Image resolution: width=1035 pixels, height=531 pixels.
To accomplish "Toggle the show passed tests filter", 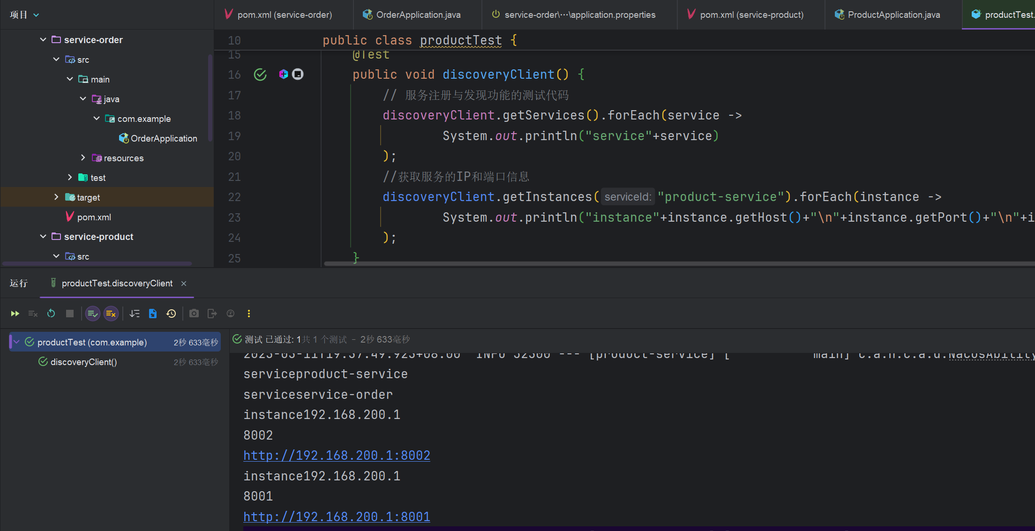I will (93, 314).
